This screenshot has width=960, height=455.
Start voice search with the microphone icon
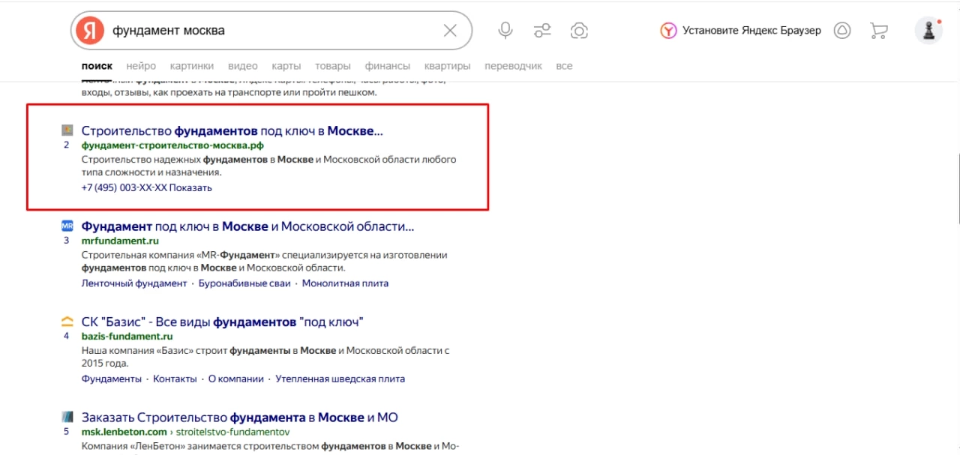click(505, 31)
